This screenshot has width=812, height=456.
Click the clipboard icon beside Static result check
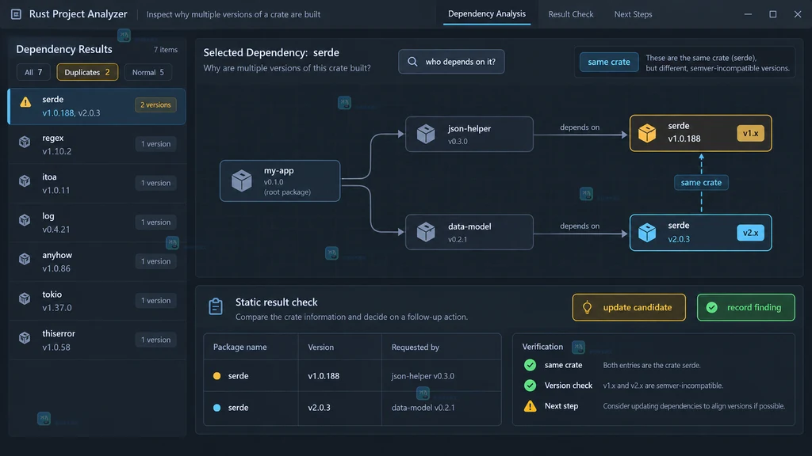pos(216,306)
